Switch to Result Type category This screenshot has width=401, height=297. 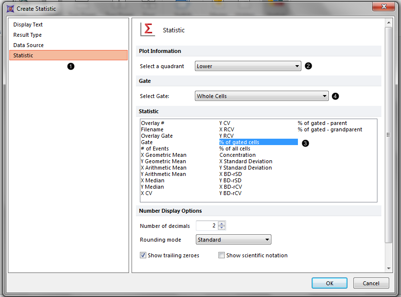[27, 35]
